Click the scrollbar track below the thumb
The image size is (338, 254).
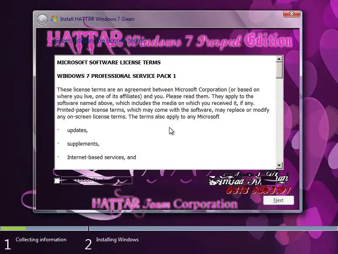coord(279,120)
